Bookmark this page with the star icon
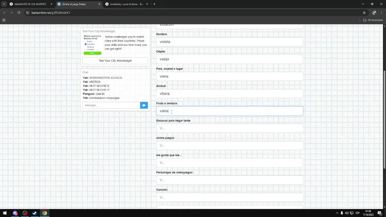 point(364,13)
